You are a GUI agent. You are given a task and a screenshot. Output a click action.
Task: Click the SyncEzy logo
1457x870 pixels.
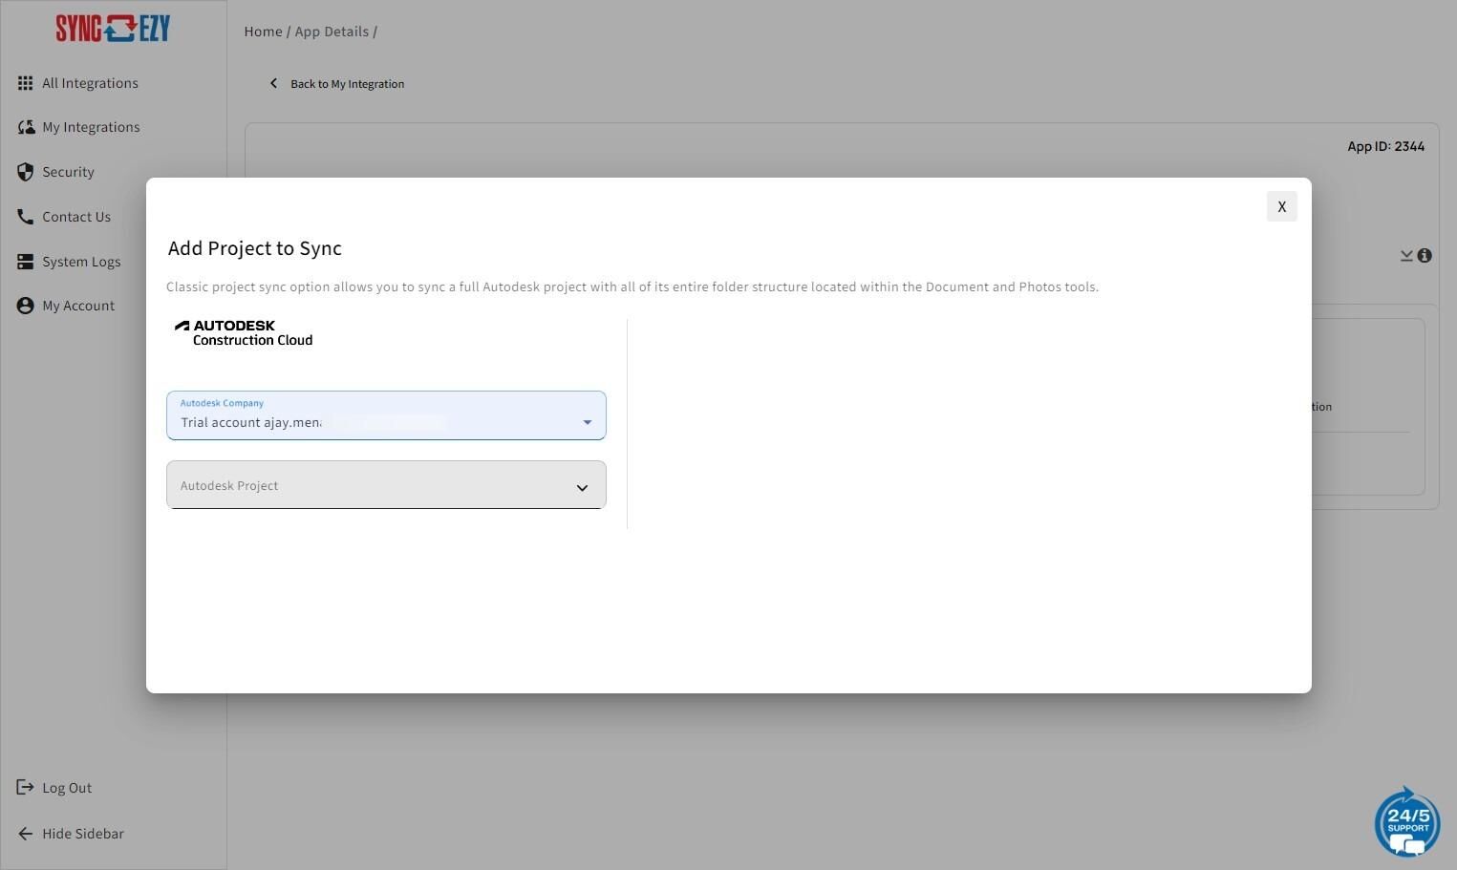pyautogui.click(x=113, y=29)
